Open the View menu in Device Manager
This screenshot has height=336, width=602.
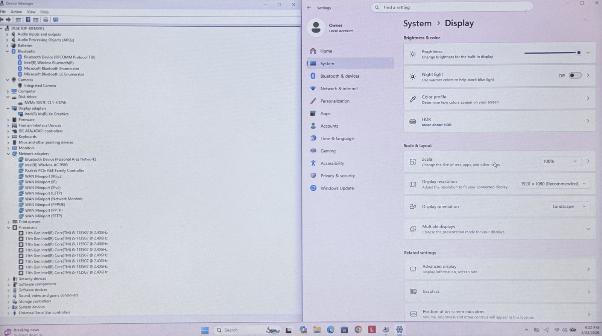pyautogui.click(x=31, y=12)
